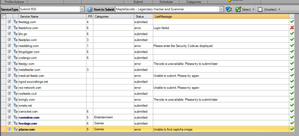Viewport: 299px width, 136px height.
Task: Sort by the PR column header
Action: [90, 17]
